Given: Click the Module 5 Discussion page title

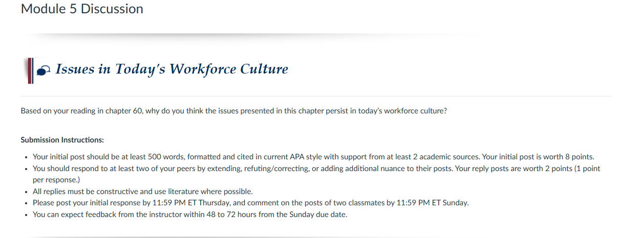Looking at the screenshot, I should [x=82, y=9].
